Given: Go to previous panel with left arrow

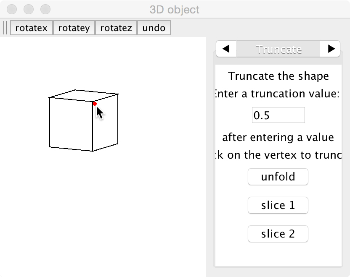Looking at the screenshot, I should coord(226,49).
